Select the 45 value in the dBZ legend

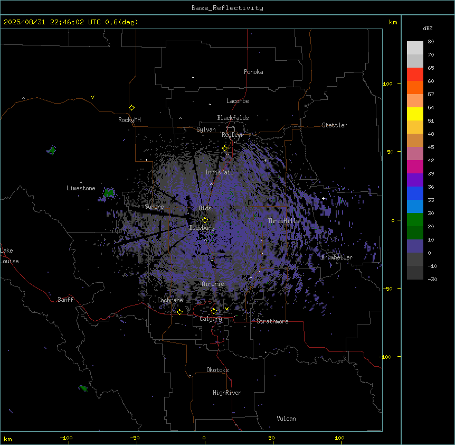click(431, 147)
